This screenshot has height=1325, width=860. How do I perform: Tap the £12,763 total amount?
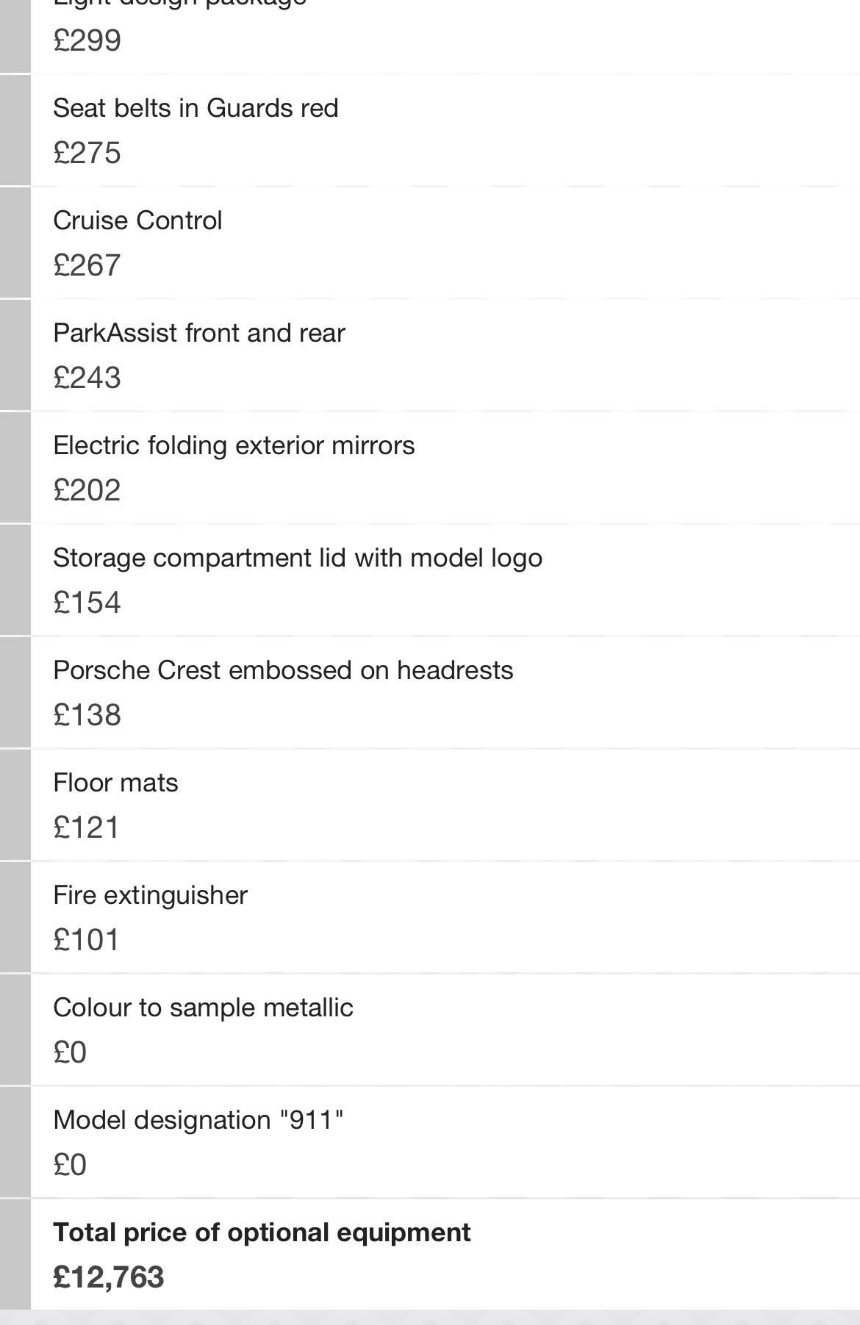point(109,1277)
